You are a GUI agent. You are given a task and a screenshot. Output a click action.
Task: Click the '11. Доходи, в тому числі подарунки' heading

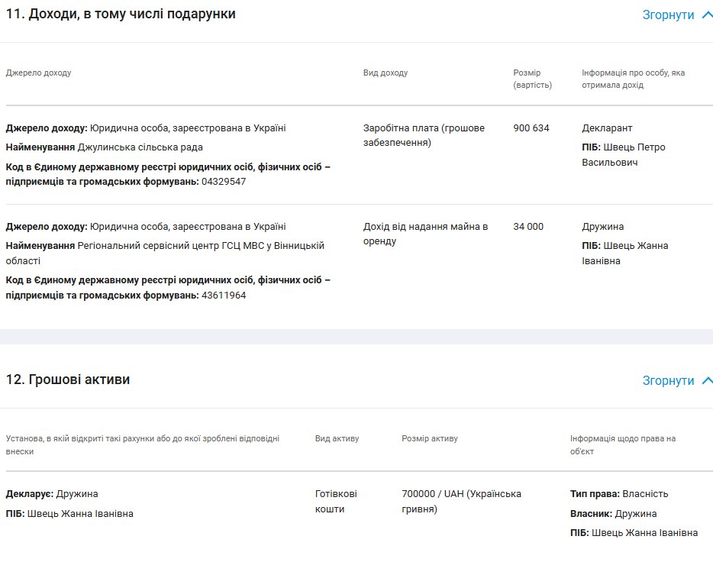pyautogui.click(x=121, y=14)
